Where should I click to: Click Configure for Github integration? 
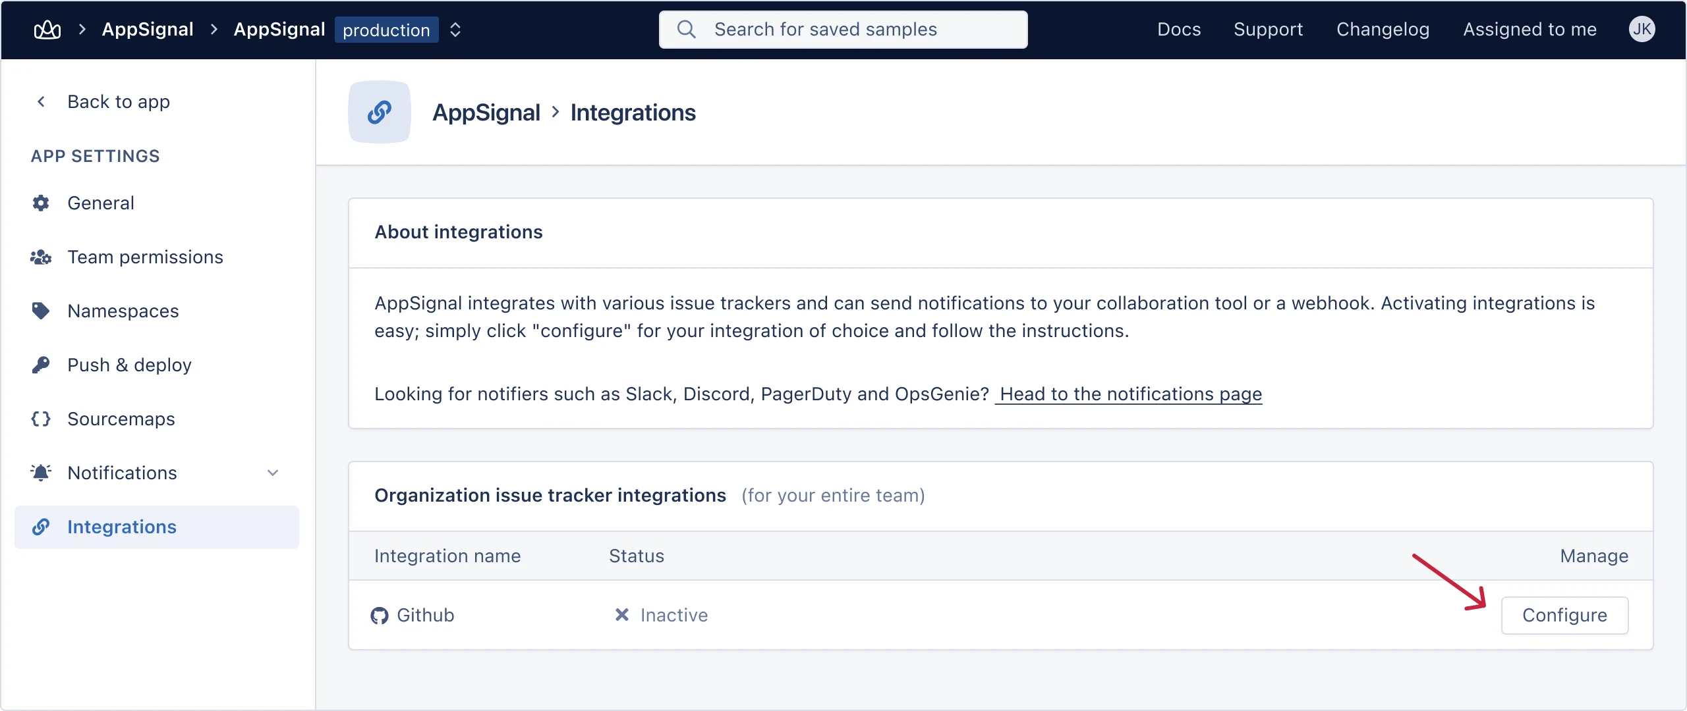pos(1564,616)
